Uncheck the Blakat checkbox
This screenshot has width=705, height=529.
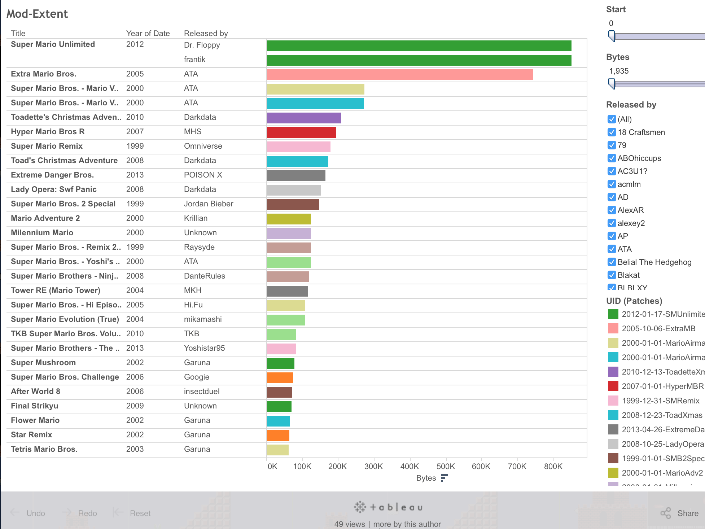pyautogui.click(x=612, y=275)
